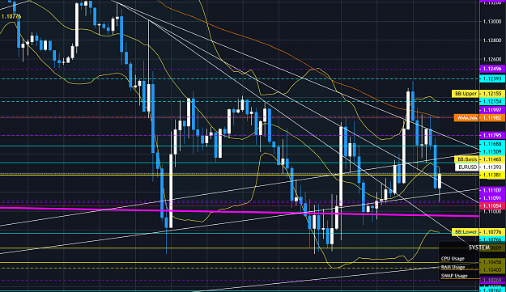Select the red 1.11054 price label
Screen dimensions: 506x292
click(x=492, y=205)
